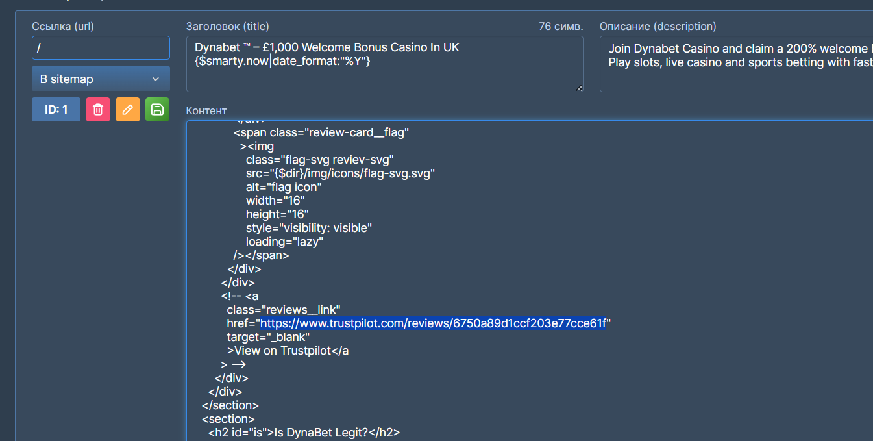This screenshot has height=441, width=873.
Task: Click the 'Контент' label
Action: click(206, 111)
